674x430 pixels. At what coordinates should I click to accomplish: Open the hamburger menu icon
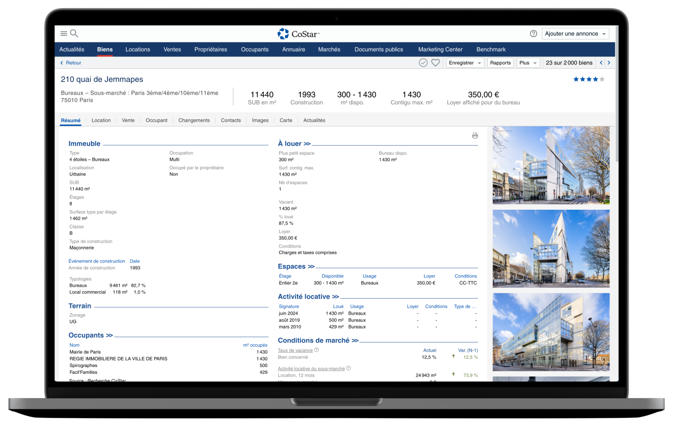(64, 34)
